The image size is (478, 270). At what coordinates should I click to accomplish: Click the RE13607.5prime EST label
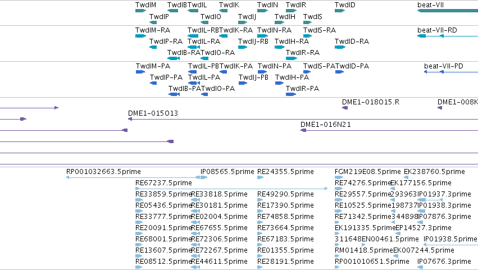coord(163,251)
